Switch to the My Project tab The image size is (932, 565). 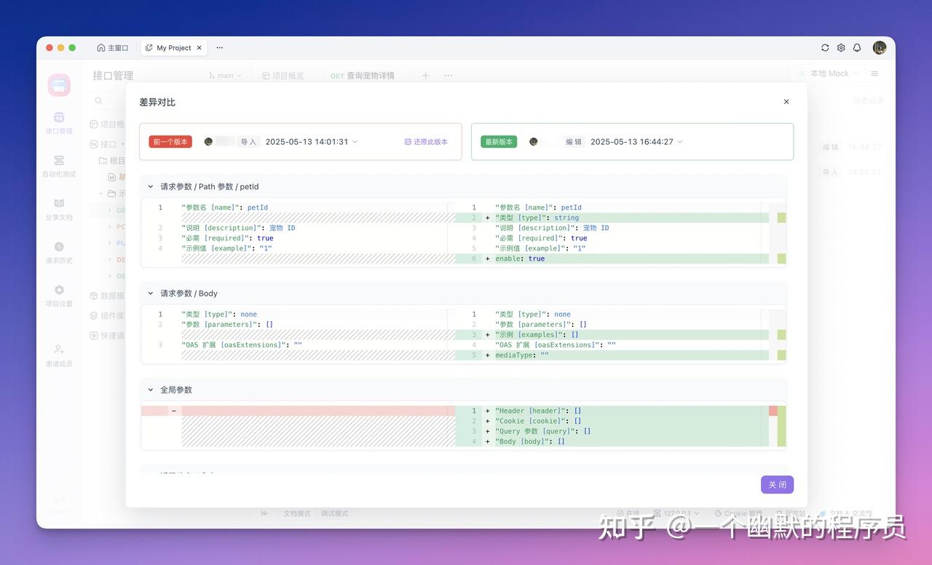tap(173, 47)
